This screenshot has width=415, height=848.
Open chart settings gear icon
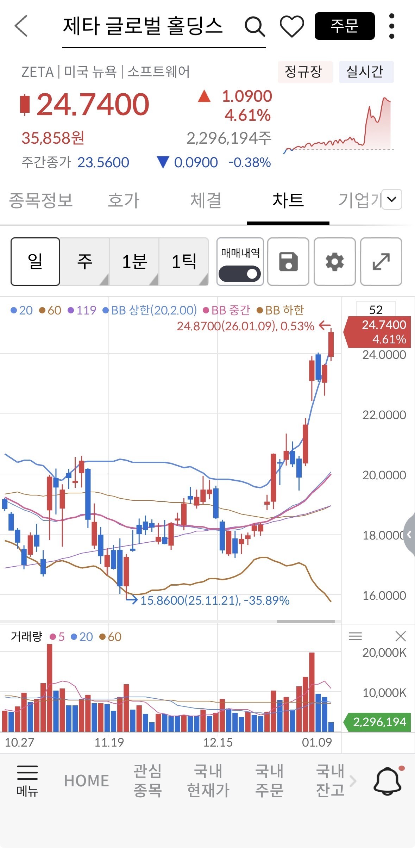coord(335,262)
